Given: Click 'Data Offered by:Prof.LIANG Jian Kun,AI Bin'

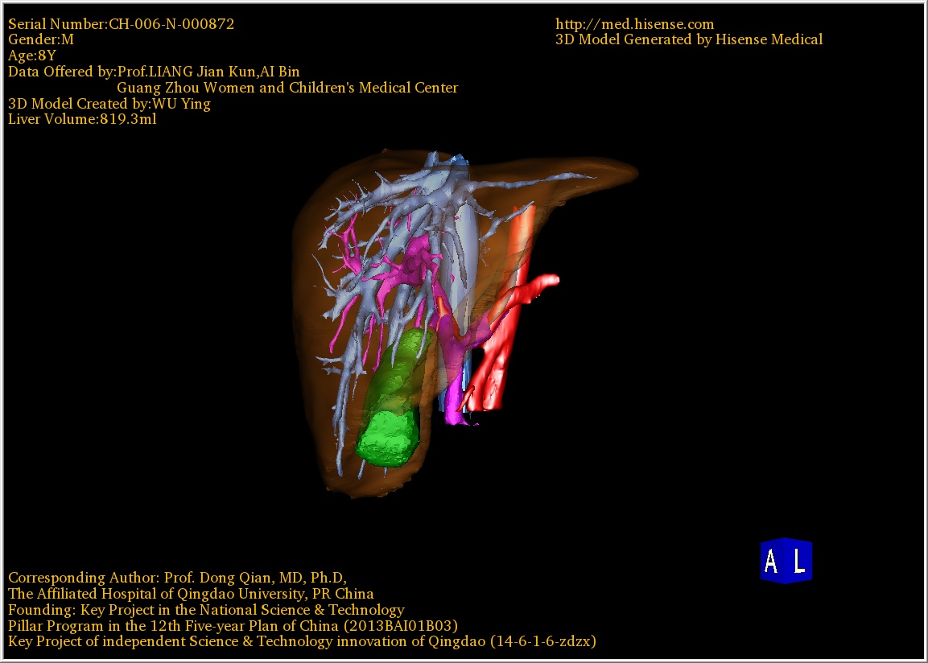Looking at the screenshot, I should coord(154,72).
